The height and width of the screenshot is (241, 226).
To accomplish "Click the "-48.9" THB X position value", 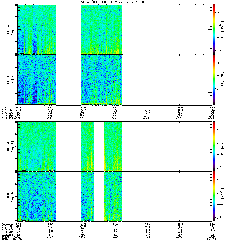I will (x=179, y=108).
